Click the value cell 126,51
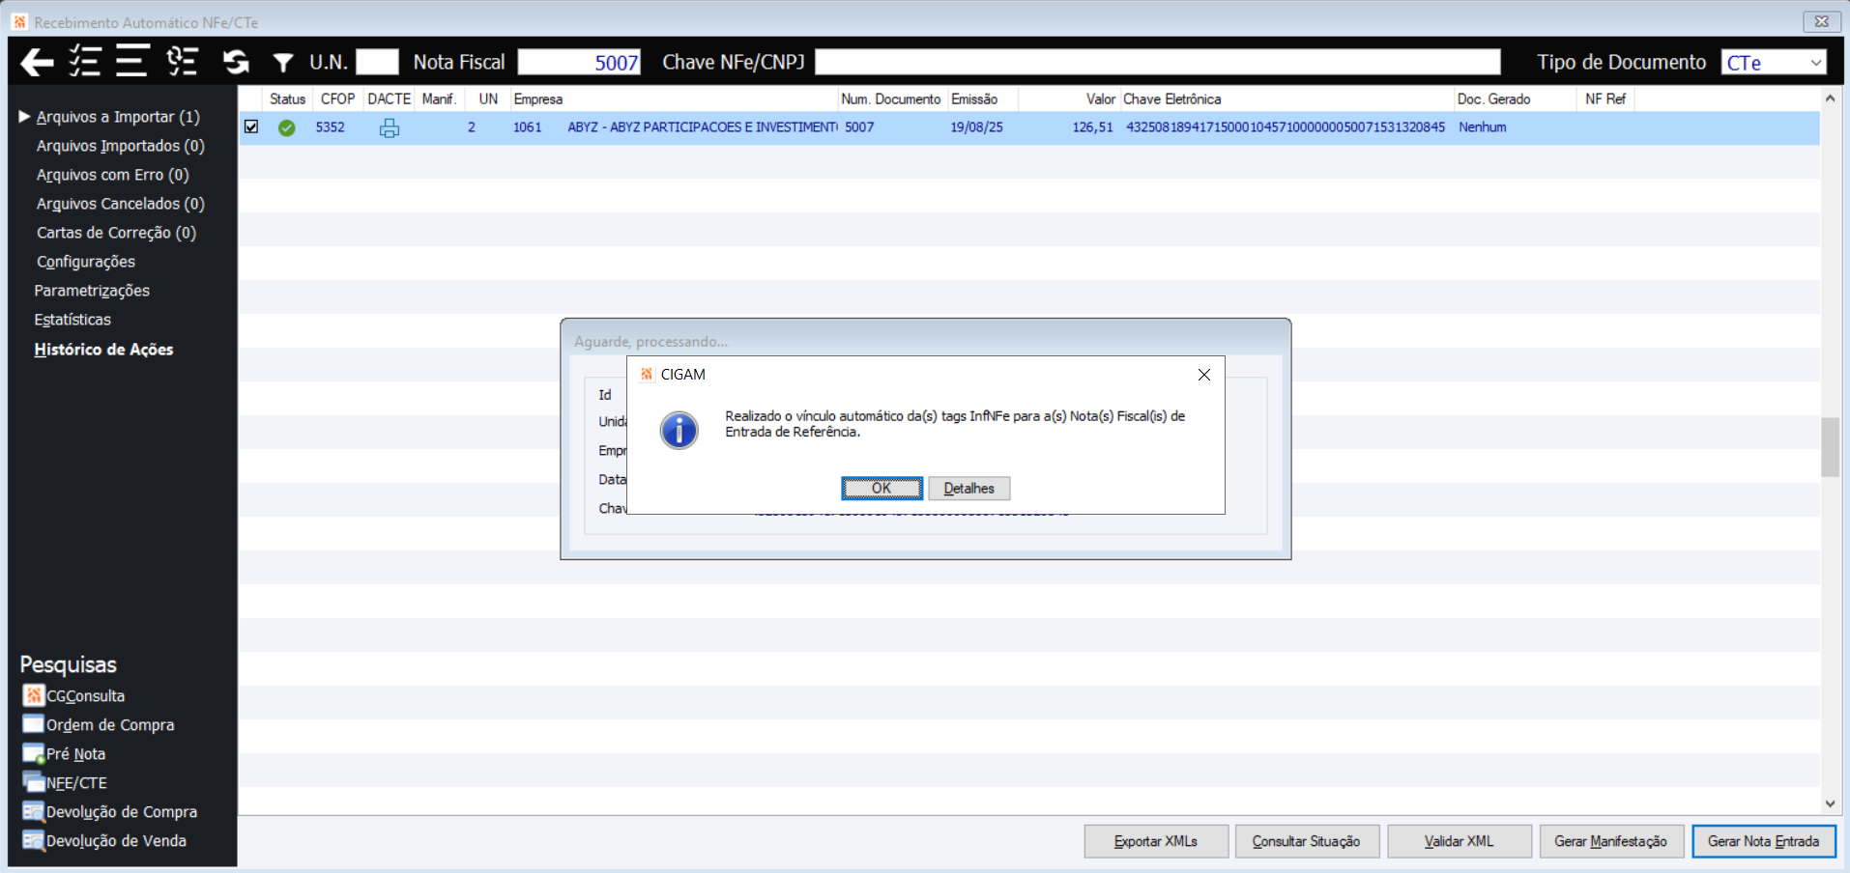Image resolution: width=1850 pixels, height=873 pixels. 1092,127
